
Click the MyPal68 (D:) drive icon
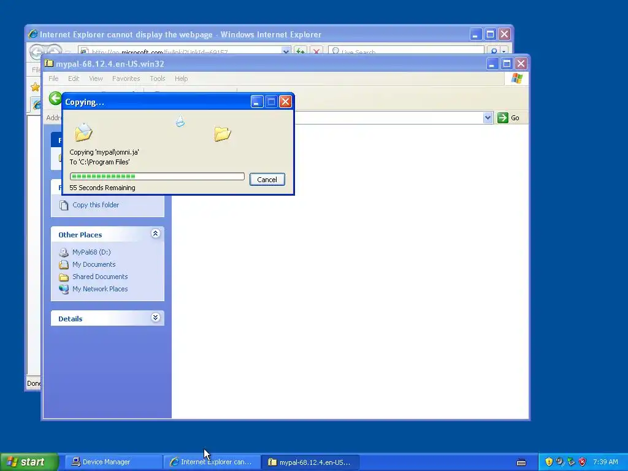tap(64, 252)
